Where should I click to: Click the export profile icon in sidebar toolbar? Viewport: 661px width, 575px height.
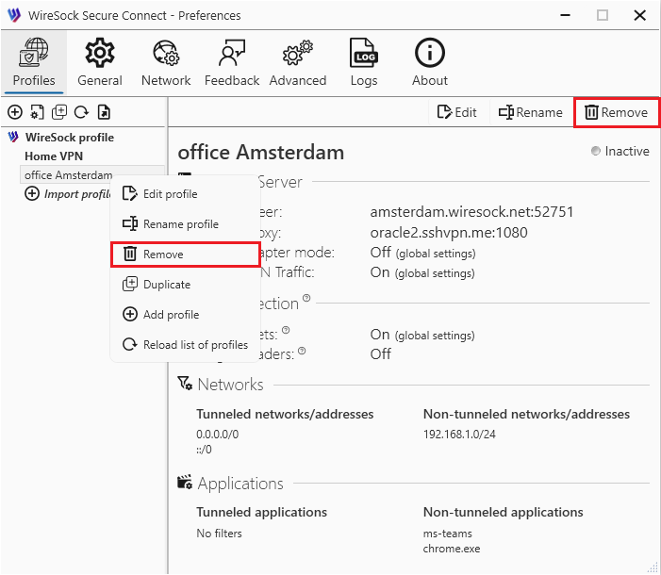coord(104,112)
